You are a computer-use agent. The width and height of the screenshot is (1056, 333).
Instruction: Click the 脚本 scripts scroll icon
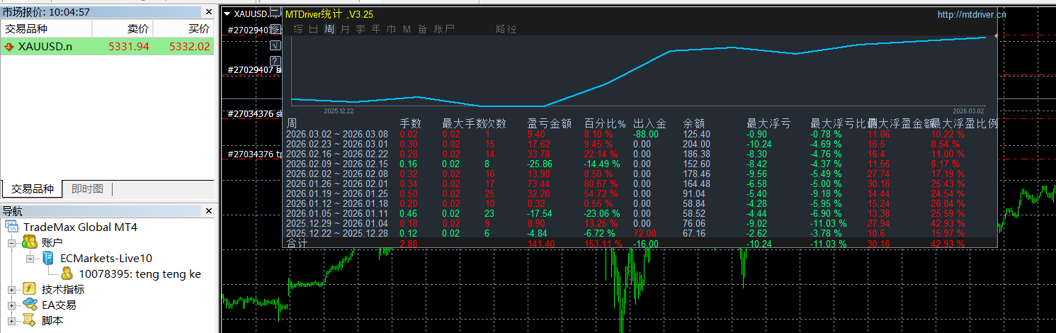point(30,320)
